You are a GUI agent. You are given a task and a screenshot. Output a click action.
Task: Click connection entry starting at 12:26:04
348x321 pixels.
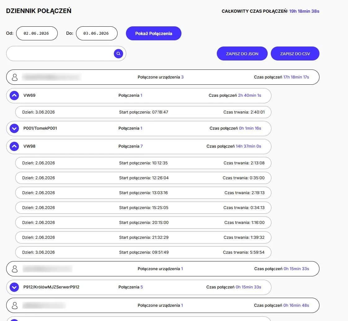pos(143,178)
